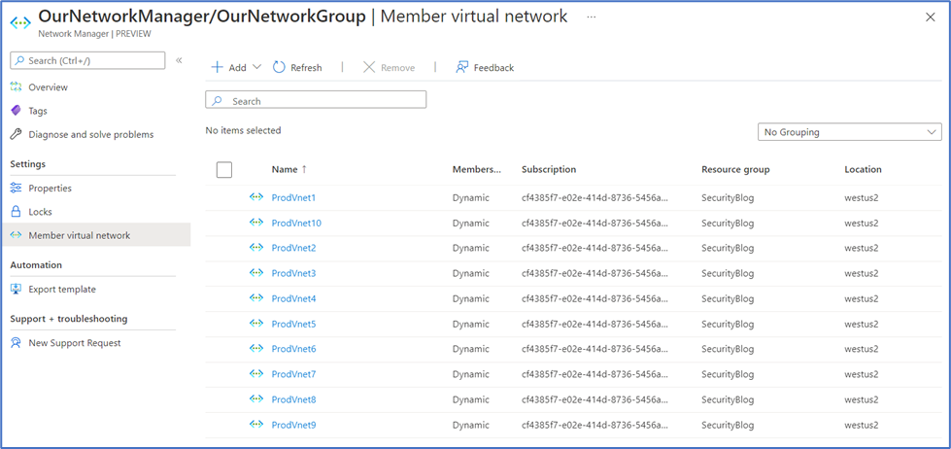Click the Overview icon in sidebar
This screenshot has width=951, height=449.
click(x=17, y=86)
